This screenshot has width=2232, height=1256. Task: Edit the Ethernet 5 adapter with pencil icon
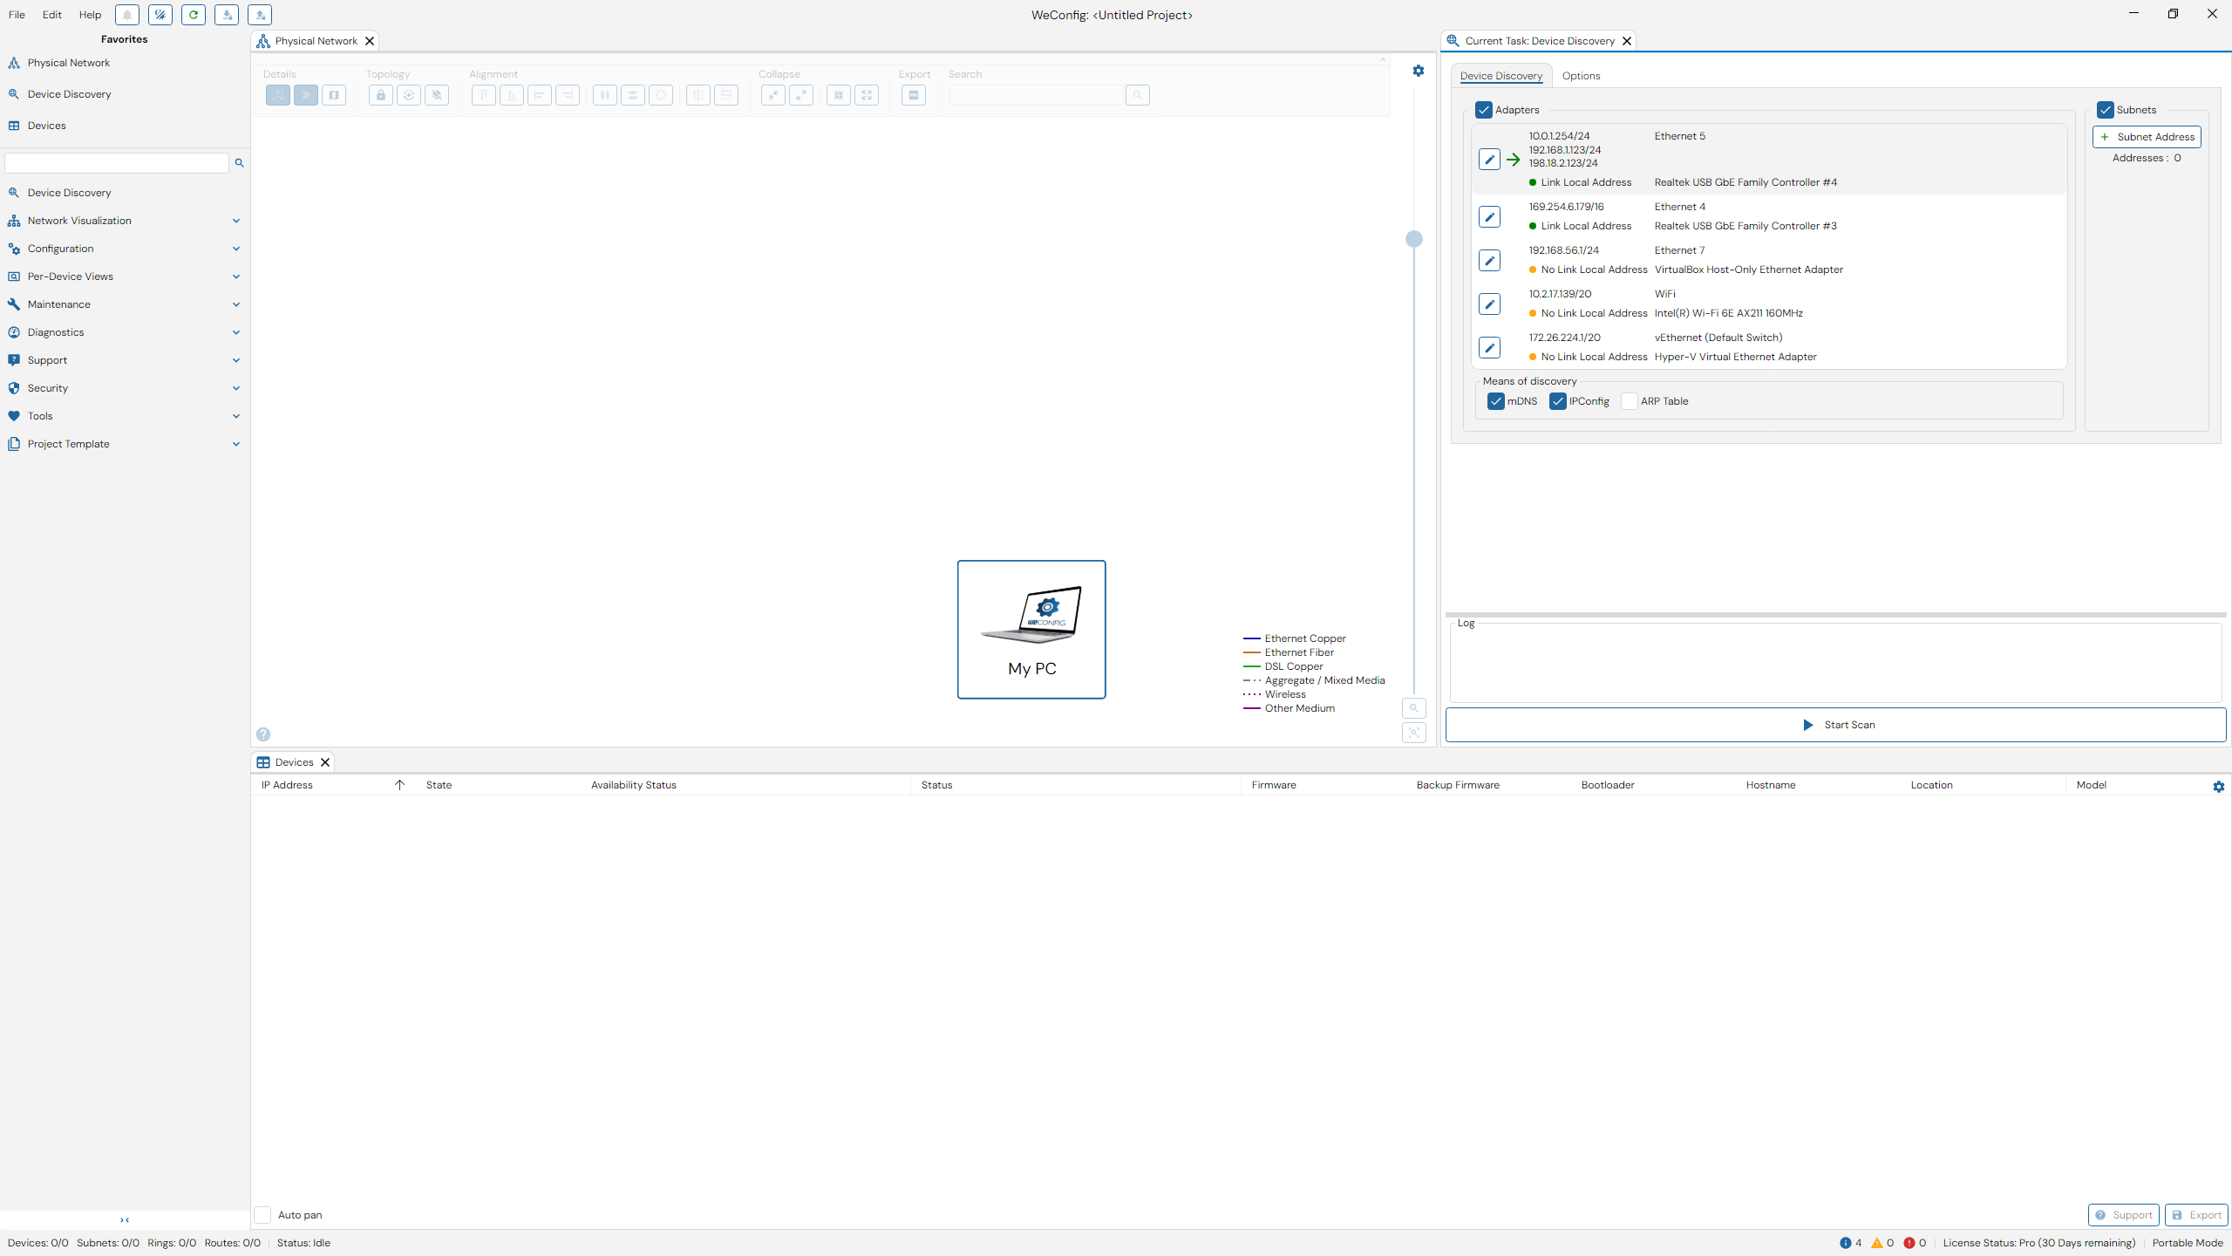click(x=1489, y=160)
